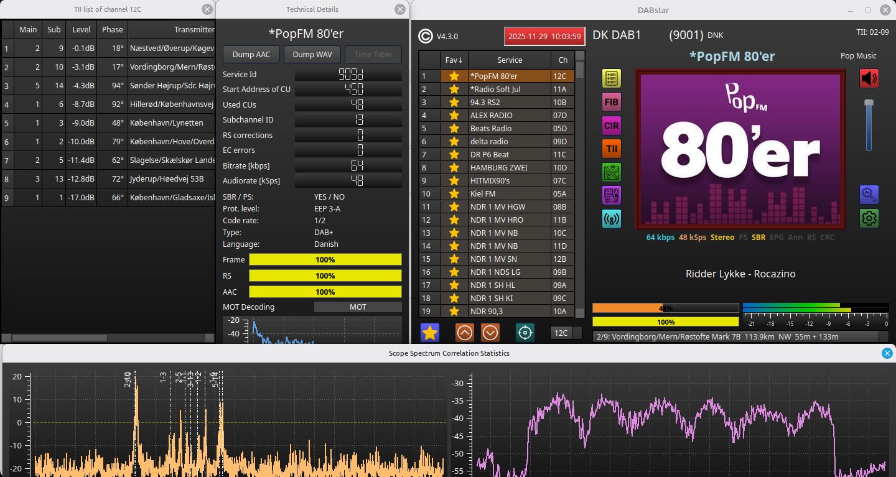This screenshot has height=477, width=896.
Task: Click the Dump WAV button
Action: click(x=312, y=55)
